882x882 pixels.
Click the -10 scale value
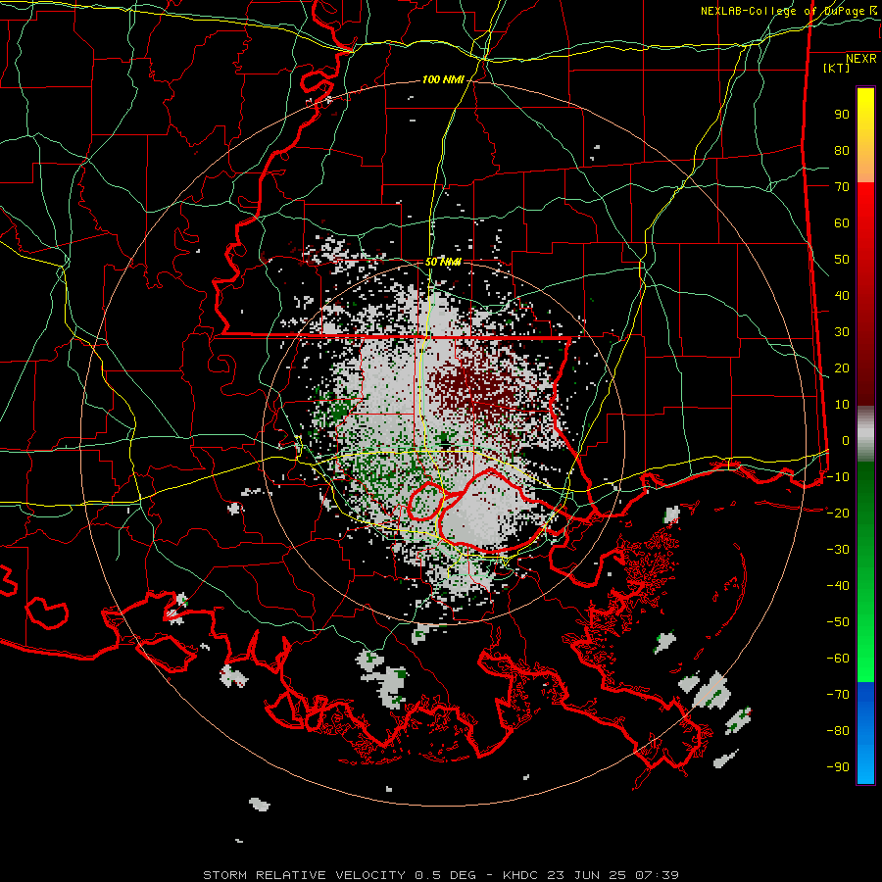coord(838,477)
